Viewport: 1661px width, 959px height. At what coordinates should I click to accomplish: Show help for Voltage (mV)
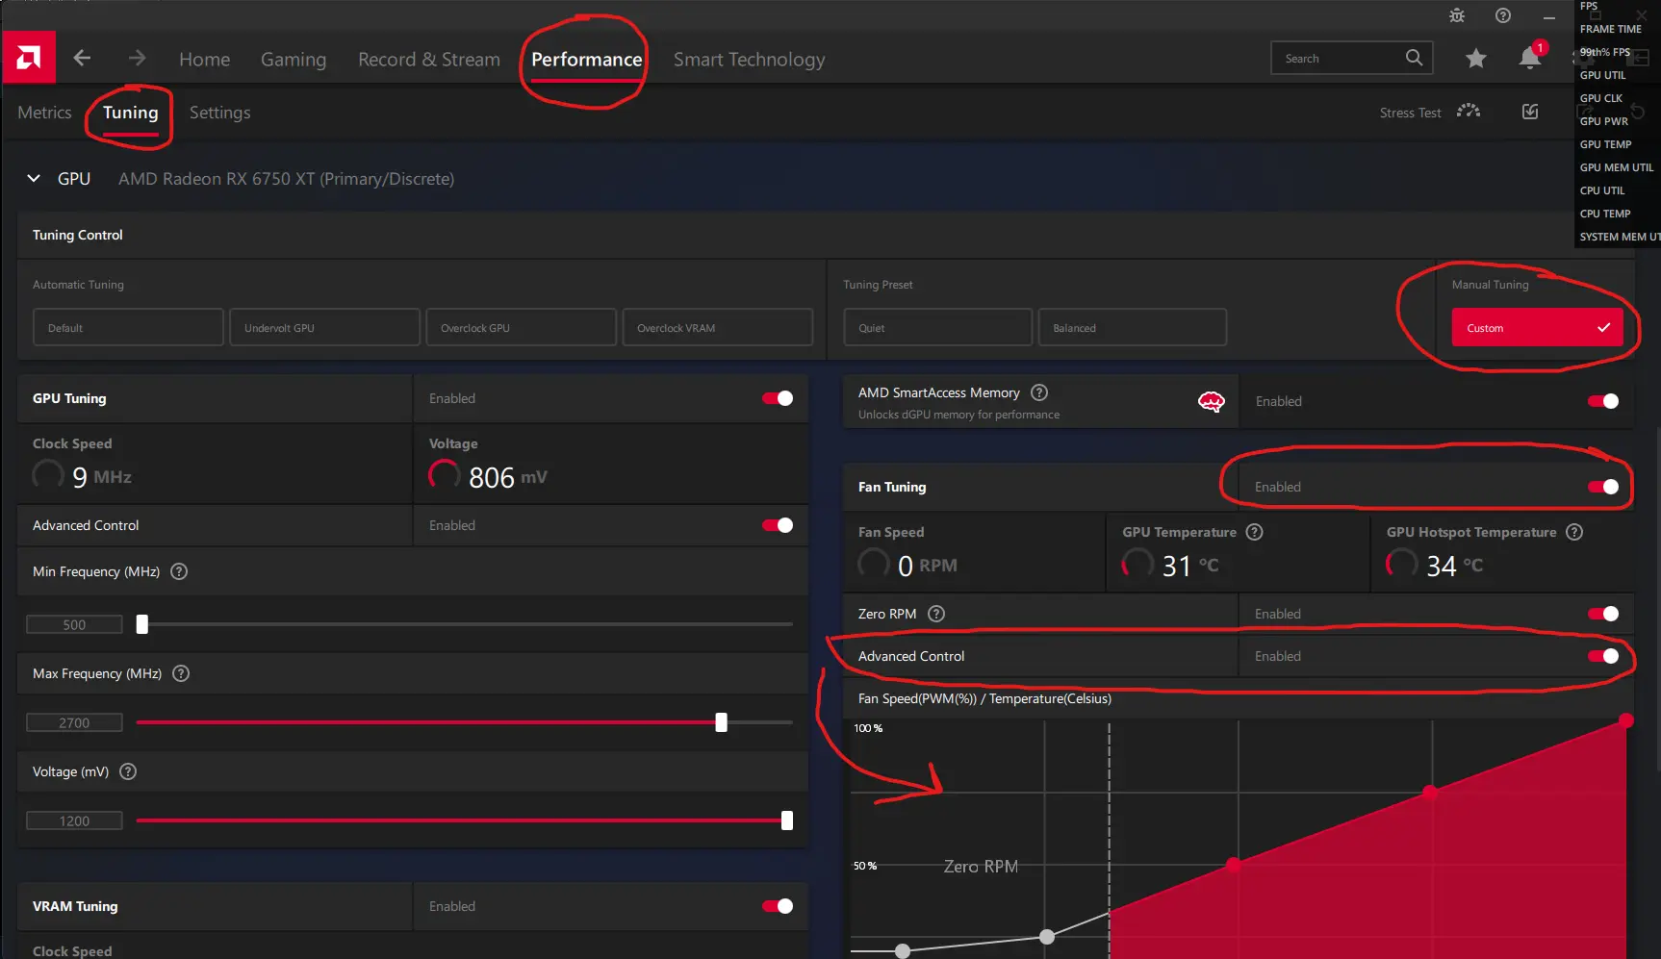click(x=128, y=771)
